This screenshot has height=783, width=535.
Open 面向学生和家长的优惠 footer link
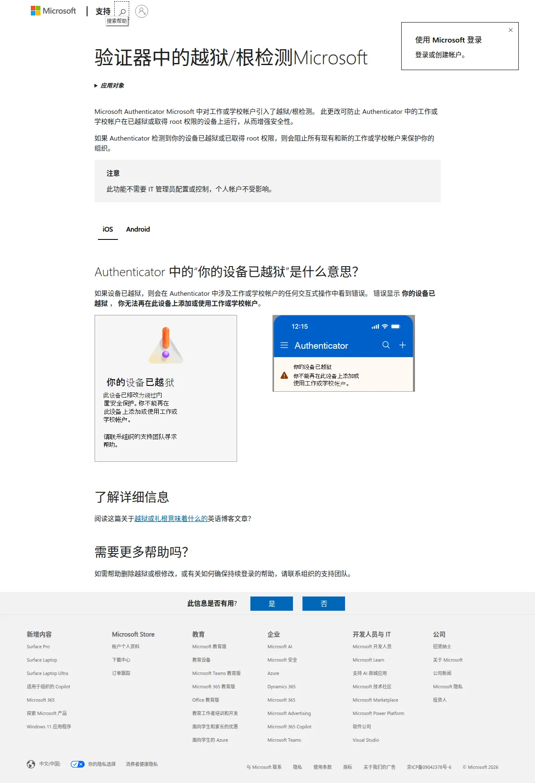pos(215,727)
